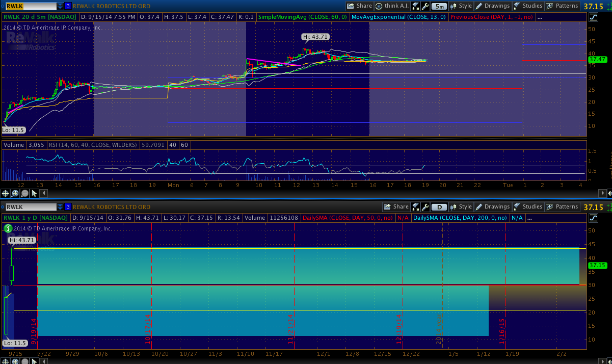
Task: Expand the top chart RWLK symbol dropdown
Action: (x=60, y=6)
